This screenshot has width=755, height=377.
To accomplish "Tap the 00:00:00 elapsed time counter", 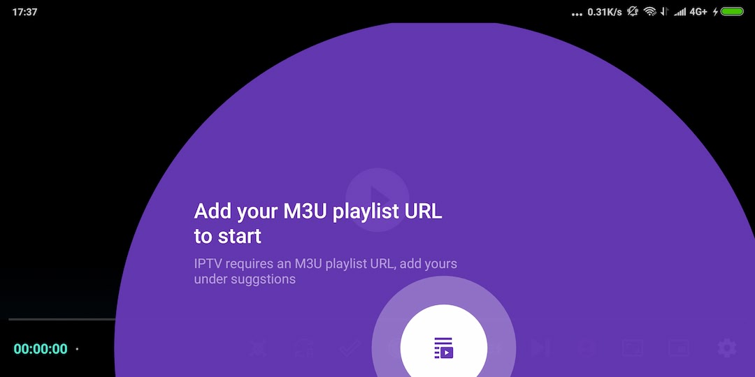I will point(41,349).
